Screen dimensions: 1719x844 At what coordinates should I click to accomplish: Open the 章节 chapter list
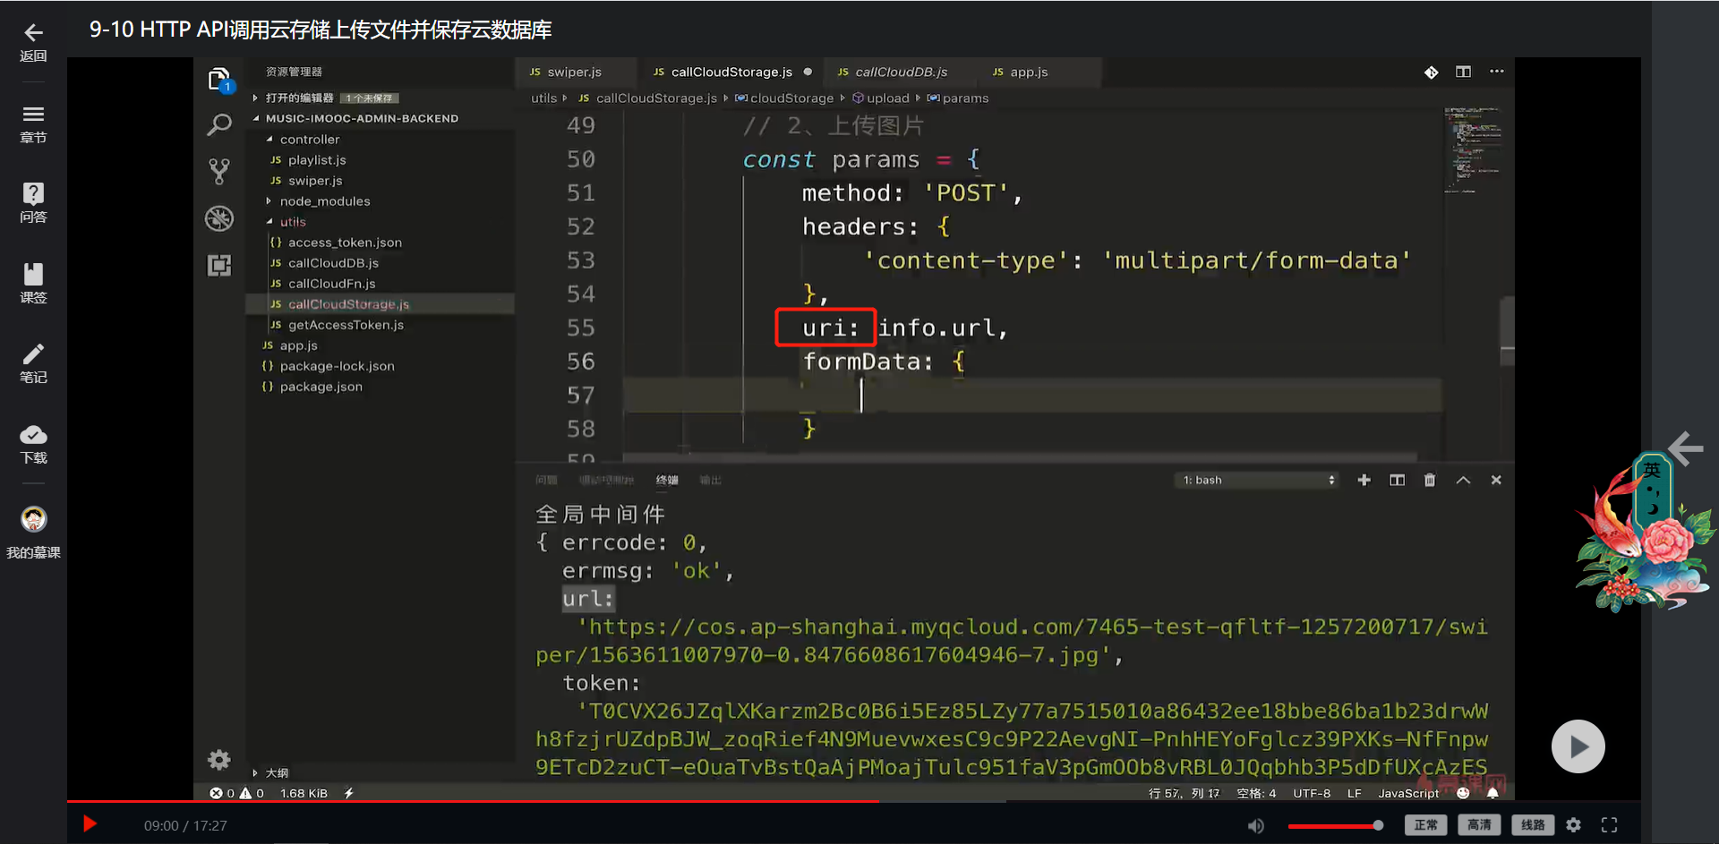click(x=33, y=124)
